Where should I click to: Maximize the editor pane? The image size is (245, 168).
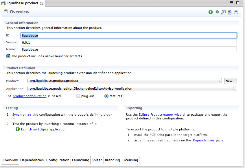[x=238, y=3]
